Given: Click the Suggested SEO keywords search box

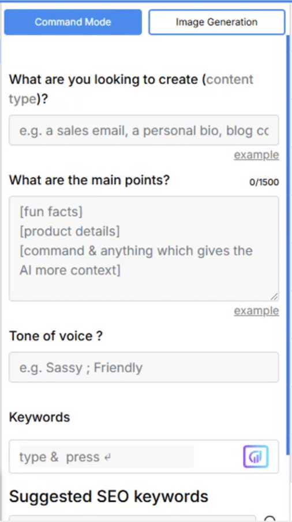Looking at the screenshot, I should [x=132, y=519].
